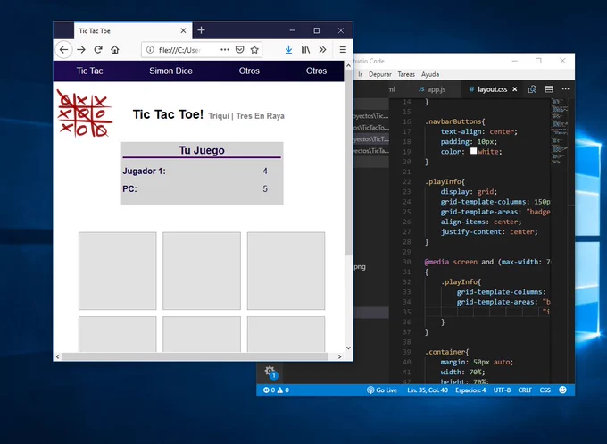Open page actions three-dot menu
Image resolution: width=607 pixels, height=444 pixels.
(x=225, y=50)
